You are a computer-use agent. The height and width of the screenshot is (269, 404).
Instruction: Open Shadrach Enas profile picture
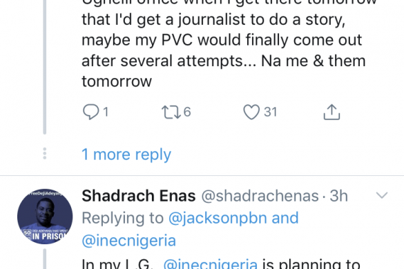tap(45, 216)
